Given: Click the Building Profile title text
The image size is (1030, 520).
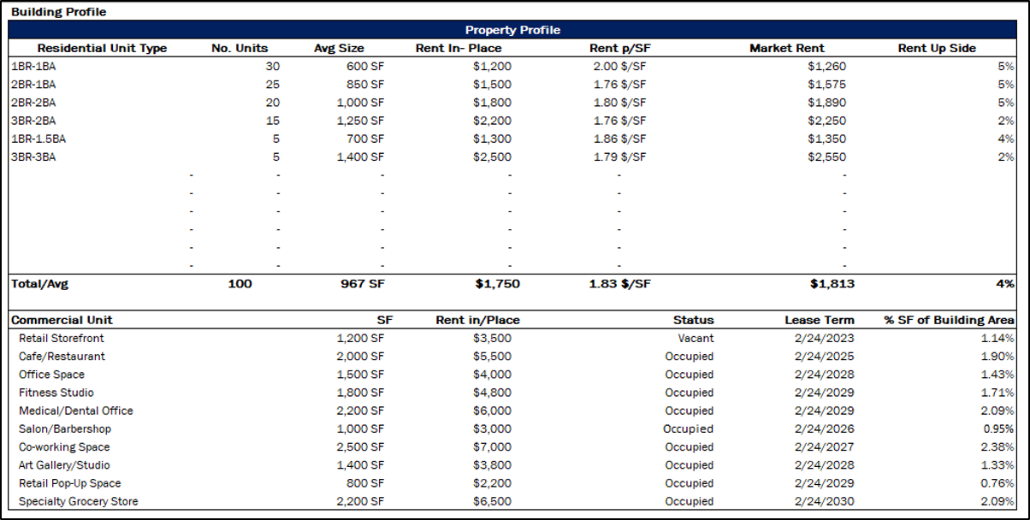Looking at the screenshot, I should click(x=56, y=12).
